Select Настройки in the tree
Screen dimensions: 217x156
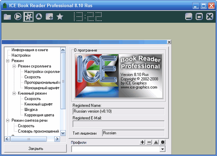[21, 55]
